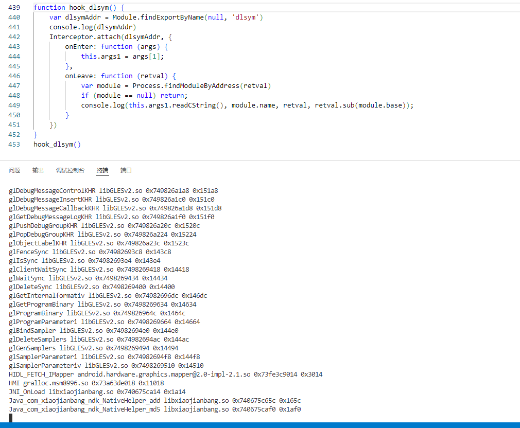520x428 pixels.
Task: Click the NativeHelper_md5 terminal output line
Action: tap(154, 409)
